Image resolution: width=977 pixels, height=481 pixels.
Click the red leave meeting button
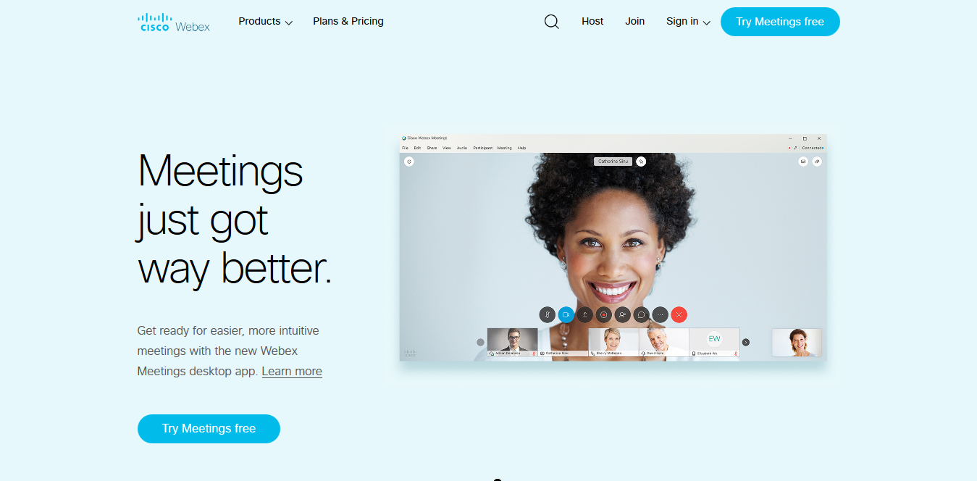(x=679, y=314)
